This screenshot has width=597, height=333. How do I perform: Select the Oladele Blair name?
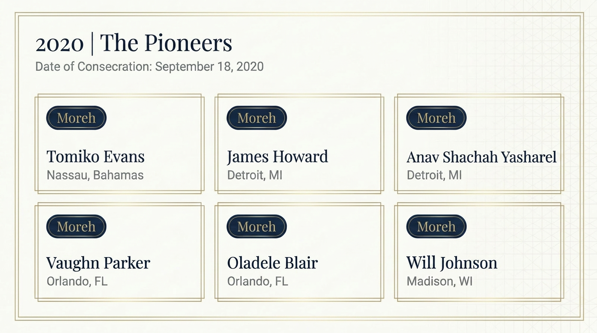coord(272,263)
